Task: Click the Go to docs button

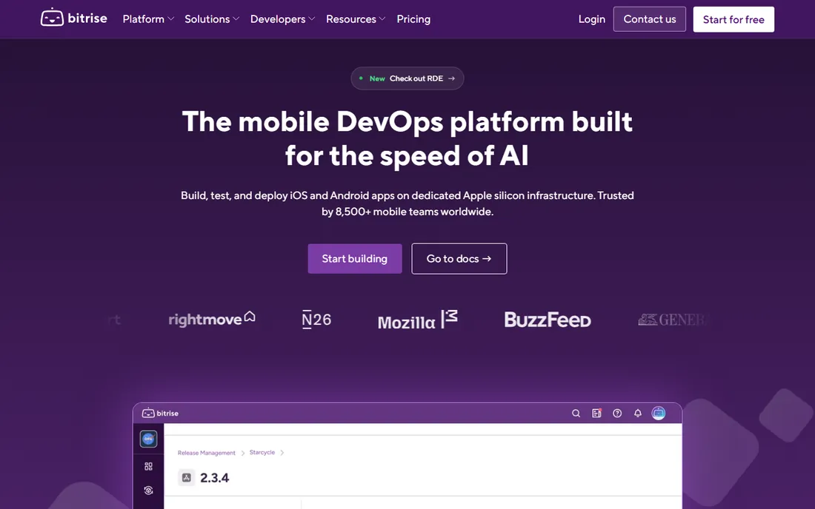Action: click(459, 258)
